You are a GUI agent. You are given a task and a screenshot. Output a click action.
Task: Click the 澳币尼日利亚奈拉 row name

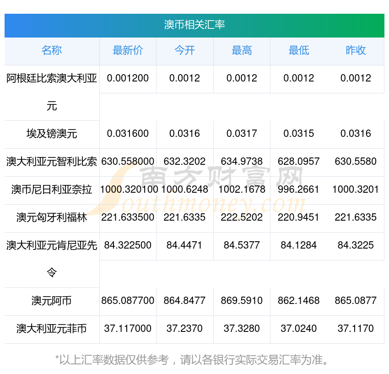tap(52, 190)
